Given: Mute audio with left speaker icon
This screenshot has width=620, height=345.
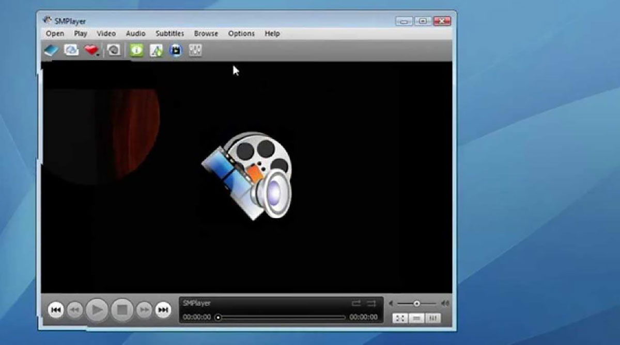Looking at the screenshot, I should [391, 303].
